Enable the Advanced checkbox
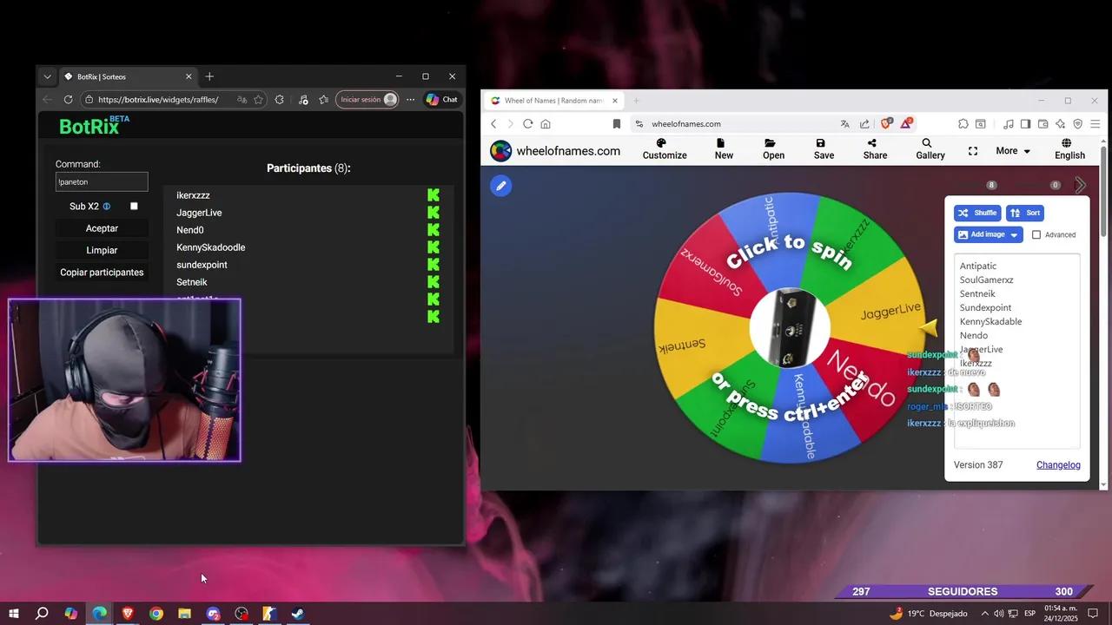 point(1036,234)
